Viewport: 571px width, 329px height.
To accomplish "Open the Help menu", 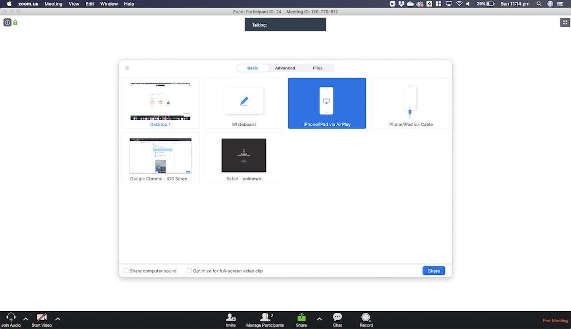I will click(x=129, y=4).
